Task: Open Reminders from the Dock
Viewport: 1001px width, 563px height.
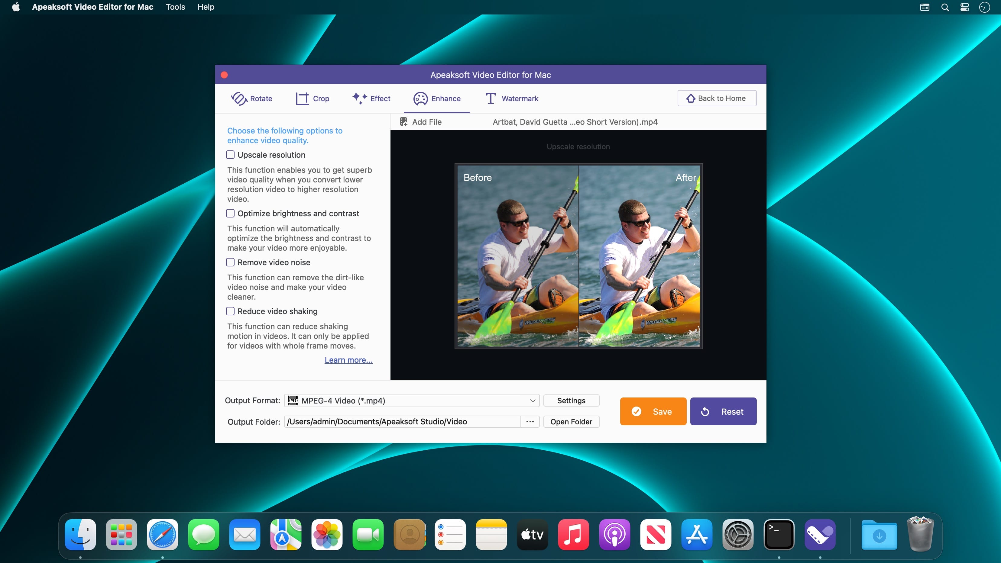Action: 450,535
